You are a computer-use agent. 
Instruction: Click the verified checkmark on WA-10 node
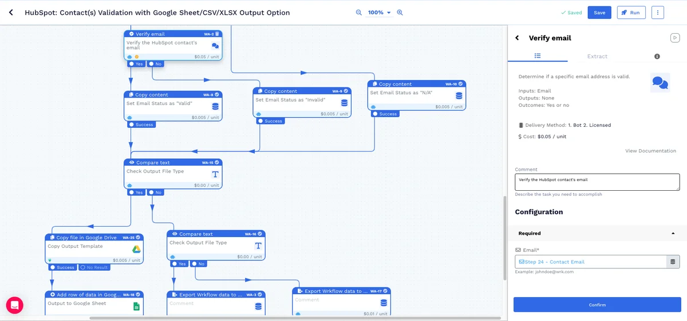pos(461,84)
